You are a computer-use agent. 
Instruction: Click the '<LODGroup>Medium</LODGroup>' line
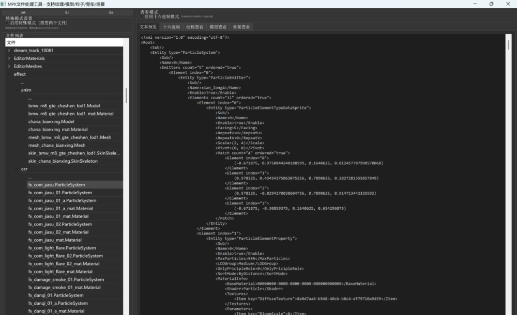click(247, 263)
